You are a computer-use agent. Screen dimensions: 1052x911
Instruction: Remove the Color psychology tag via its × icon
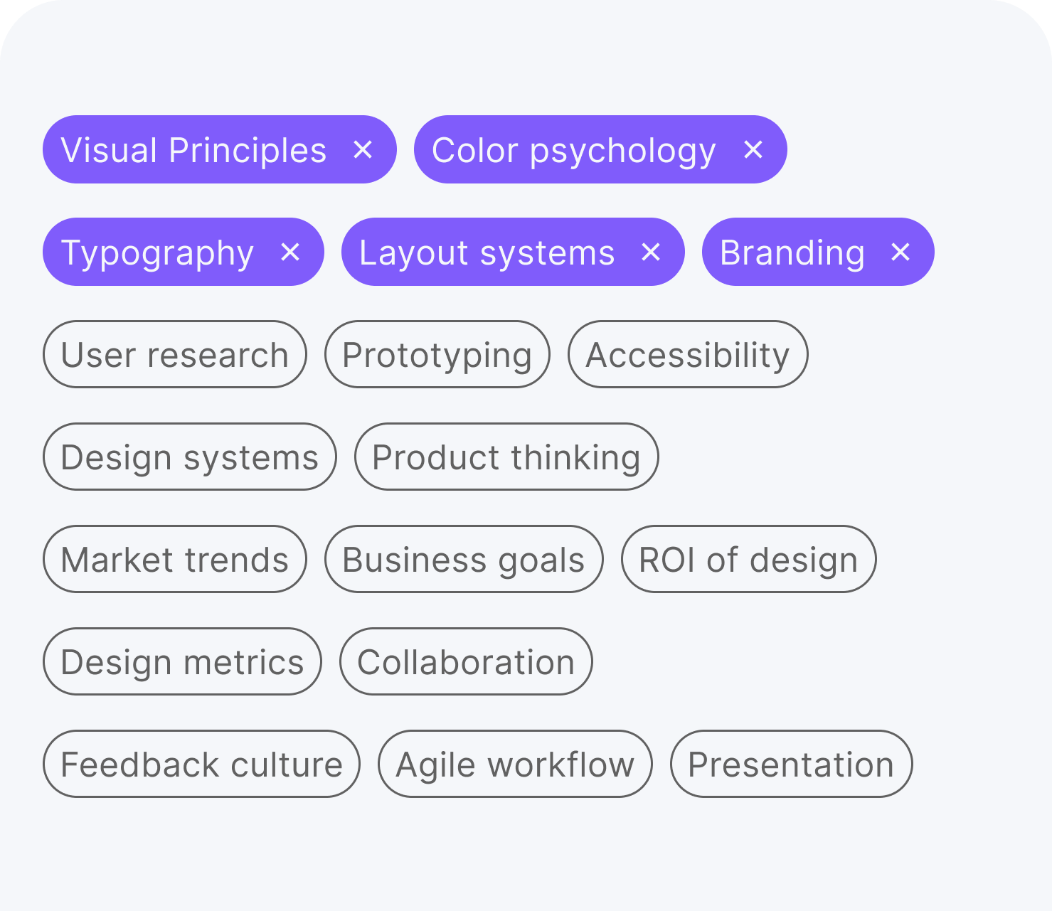coord(754,149)
